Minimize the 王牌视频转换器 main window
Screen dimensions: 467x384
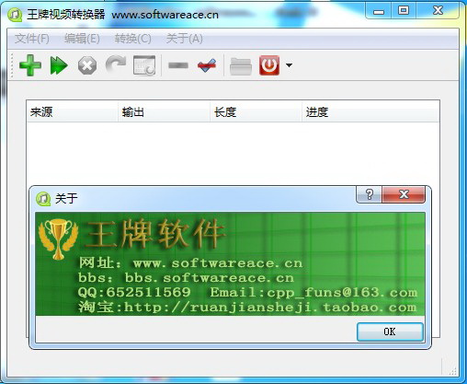379,12
